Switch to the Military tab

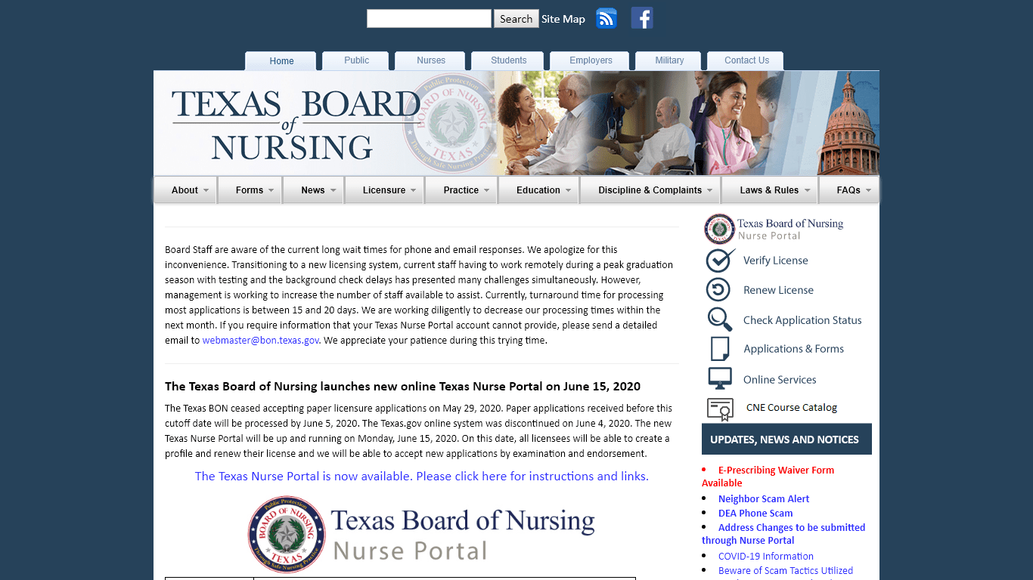[669, 60]
